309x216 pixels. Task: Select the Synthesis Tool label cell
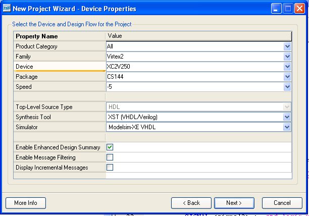[60, 117]
